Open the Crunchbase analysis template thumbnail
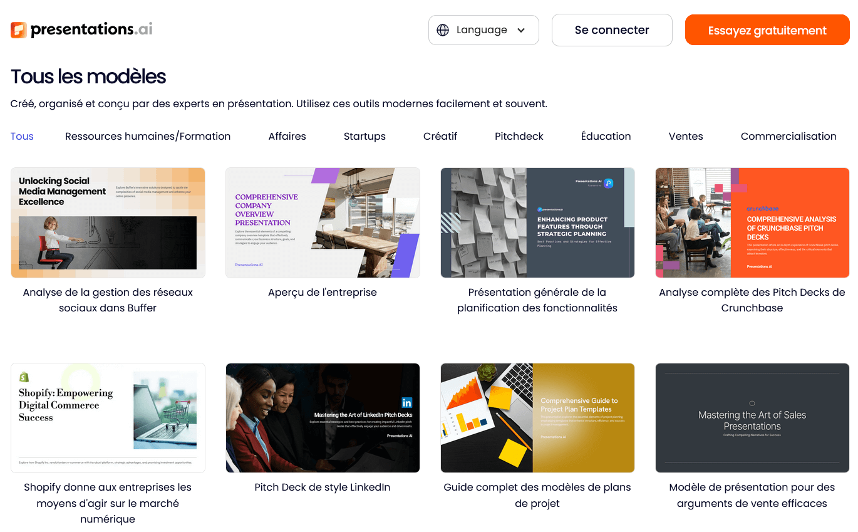 click(x=752, y=222)
